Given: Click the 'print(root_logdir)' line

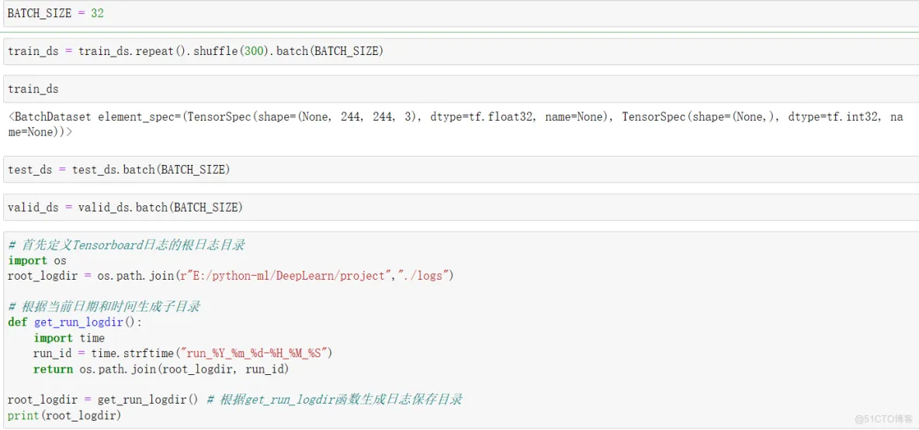Looking at the screenshot, I should 64,416.
